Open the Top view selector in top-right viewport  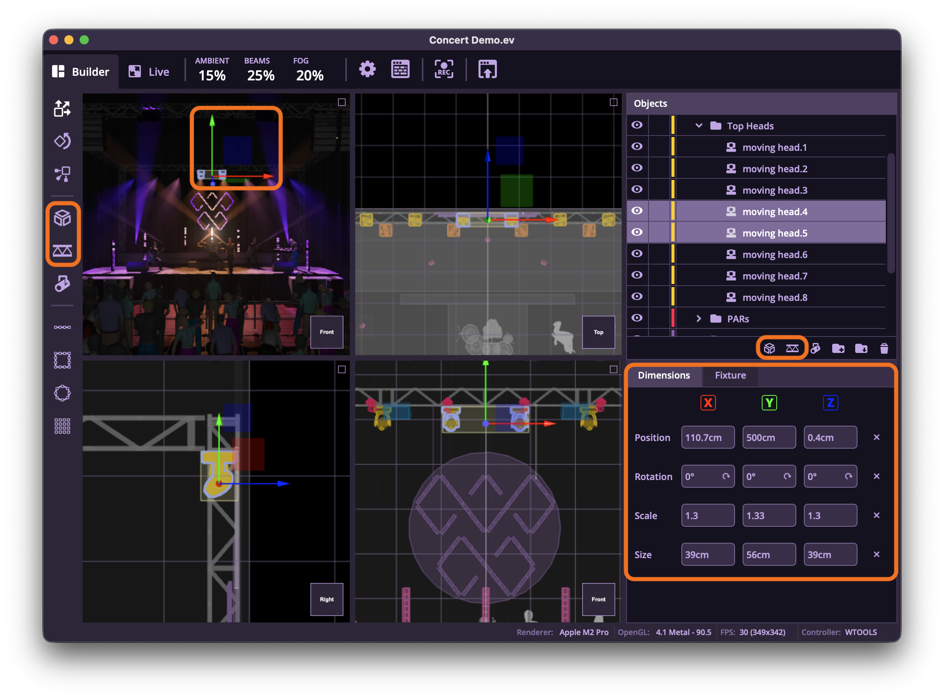point(598,332)
